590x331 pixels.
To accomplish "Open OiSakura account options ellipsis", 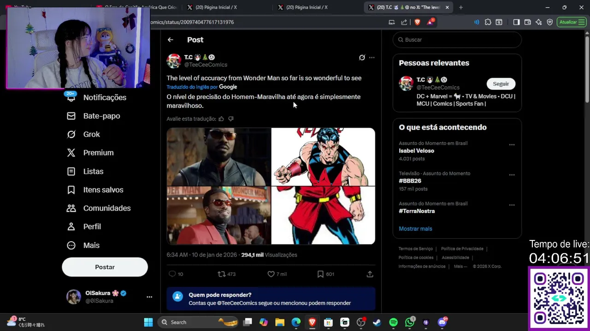I will point(149,297).
